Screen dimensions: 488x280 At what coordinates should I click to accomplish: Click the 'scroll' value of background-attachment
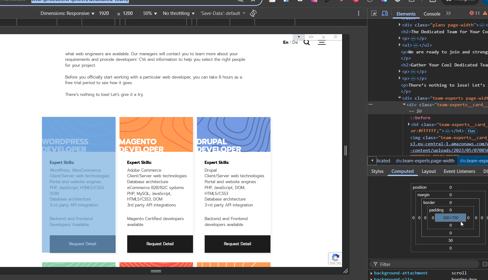tap(459, 273)
